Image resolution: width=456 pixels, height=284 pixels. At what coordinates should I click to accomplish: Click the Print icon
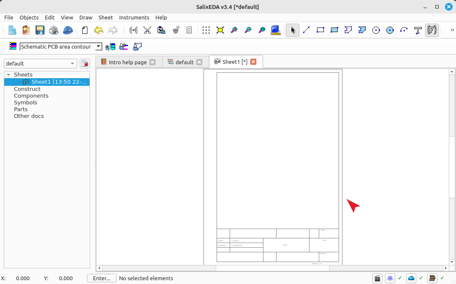click(54, 30)
